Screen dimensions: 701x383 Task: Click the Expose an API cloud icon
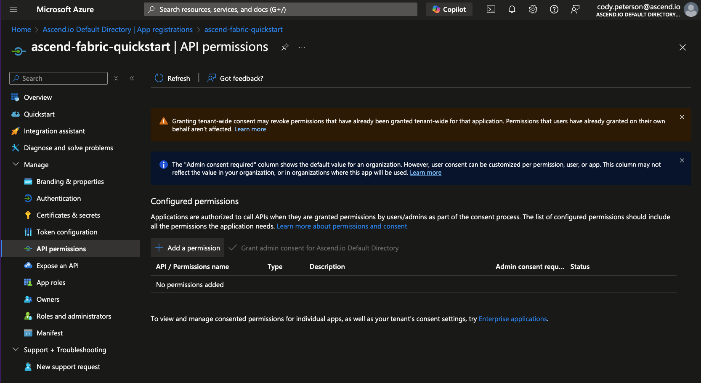click(x=28, y=266)
